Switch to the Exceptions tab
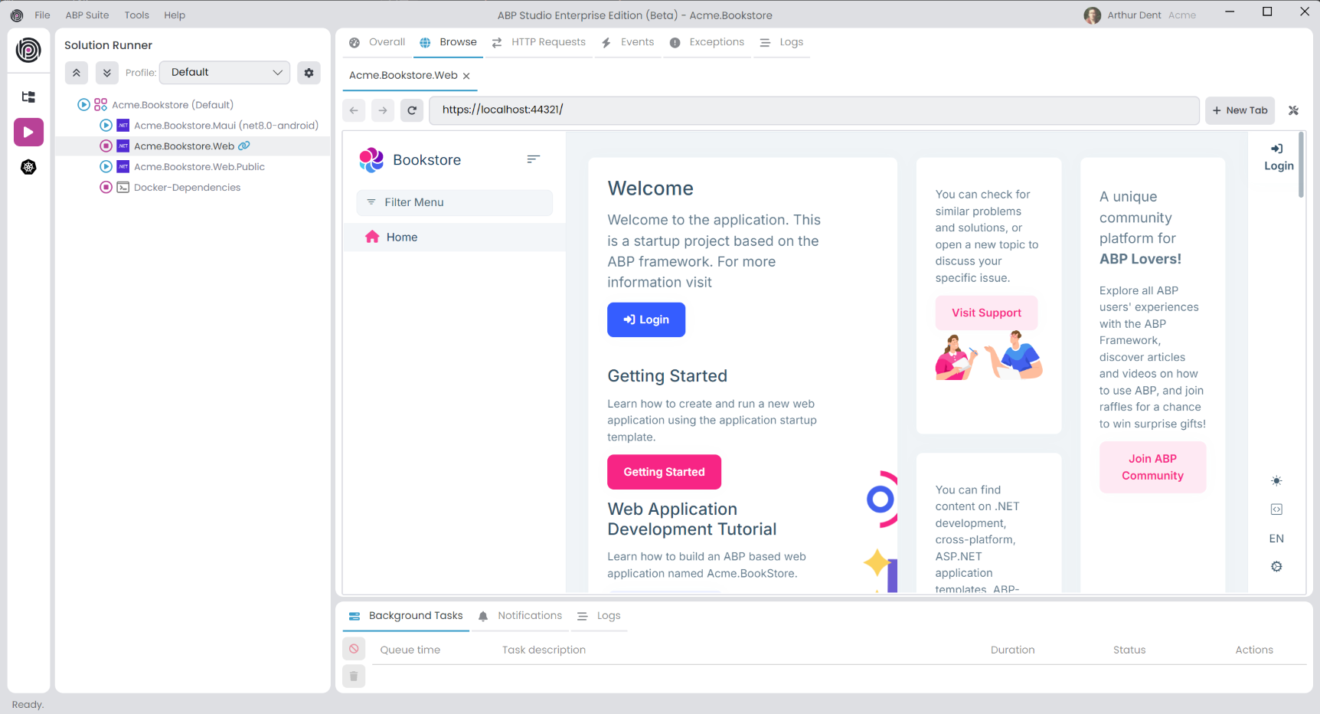The image size is (1320, 714). (x=707, y=42)
